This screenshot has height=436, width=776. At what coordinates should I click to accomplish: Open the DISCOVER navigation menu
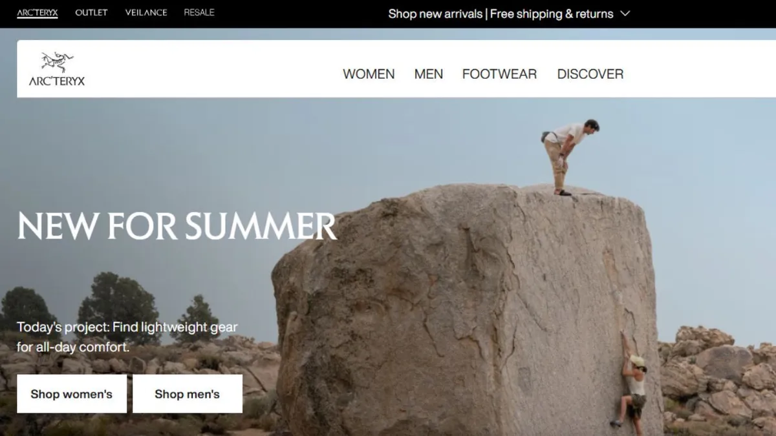pyautogui.click(x=590, y=74)
